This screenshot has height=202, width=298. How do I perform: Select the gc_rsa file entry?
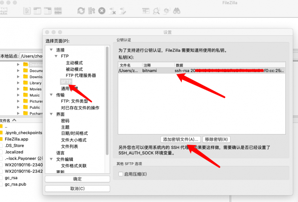[11, 178]
